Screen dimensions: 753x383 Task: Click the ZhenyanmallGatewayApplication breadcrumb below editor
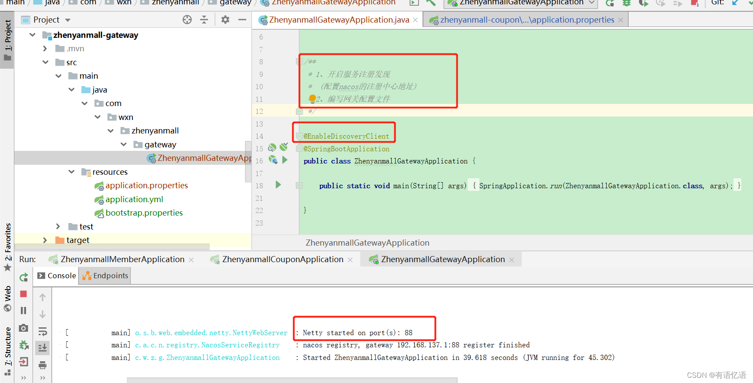click(367, 243)
